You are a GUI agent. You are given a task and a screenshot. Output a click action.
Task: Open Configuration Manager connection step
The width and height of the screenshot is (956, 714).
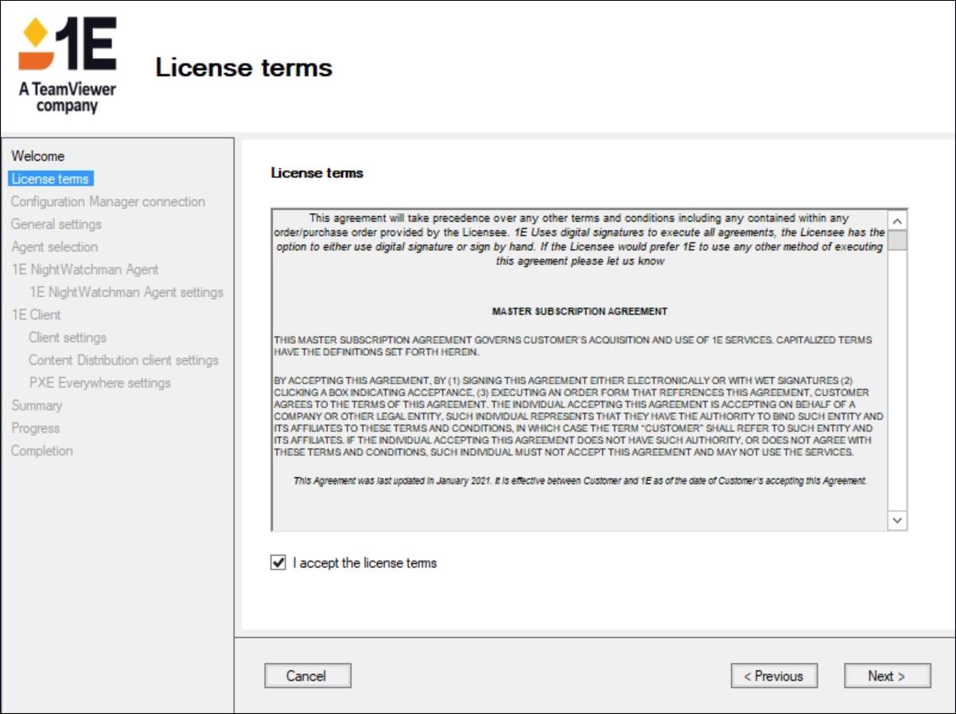[x=108, y=202]
